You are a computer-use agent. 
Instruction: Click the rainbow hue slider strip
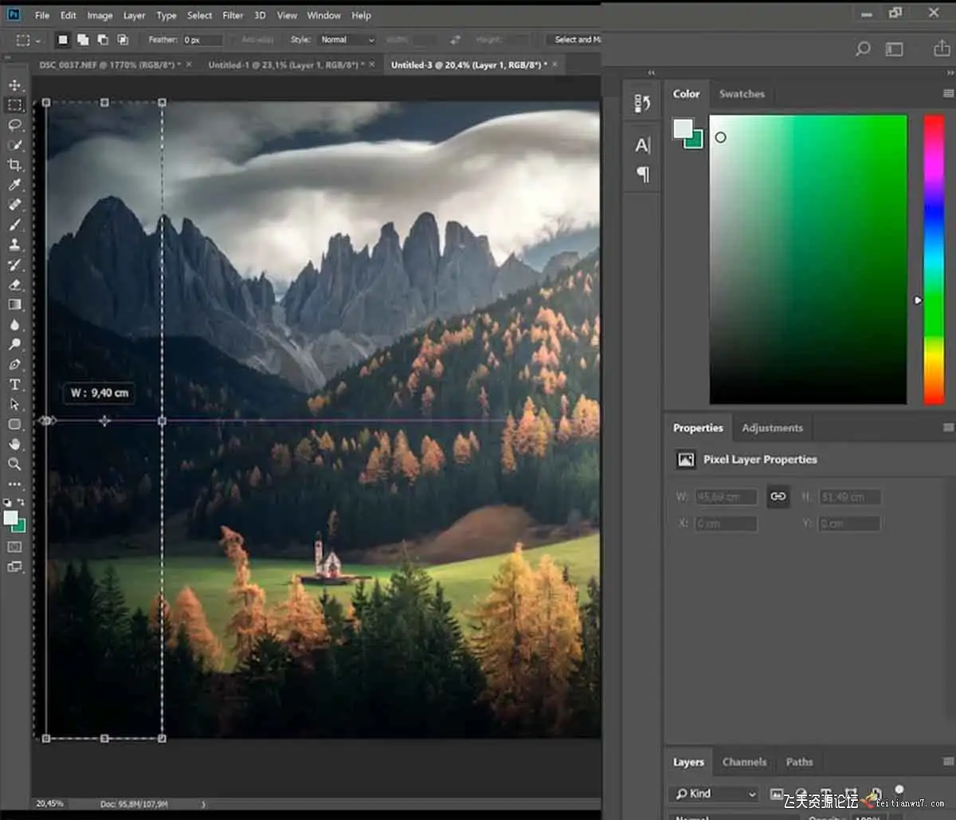pyautogui.click(x=934, y=260)
